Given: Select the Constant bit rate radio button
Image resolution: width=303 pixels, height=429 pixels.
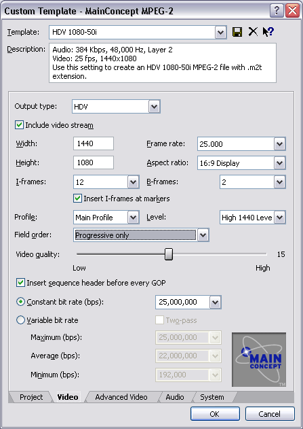Looking at the screenshot, I should tap(21, 302).
